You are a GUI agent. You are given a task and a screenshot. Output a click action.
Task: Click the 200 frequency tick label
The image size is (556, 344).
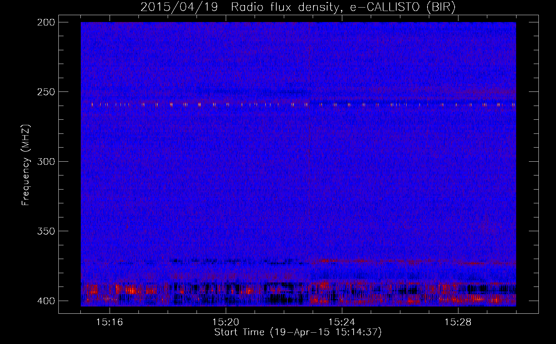pyautogui.click(x=46, y=22)
